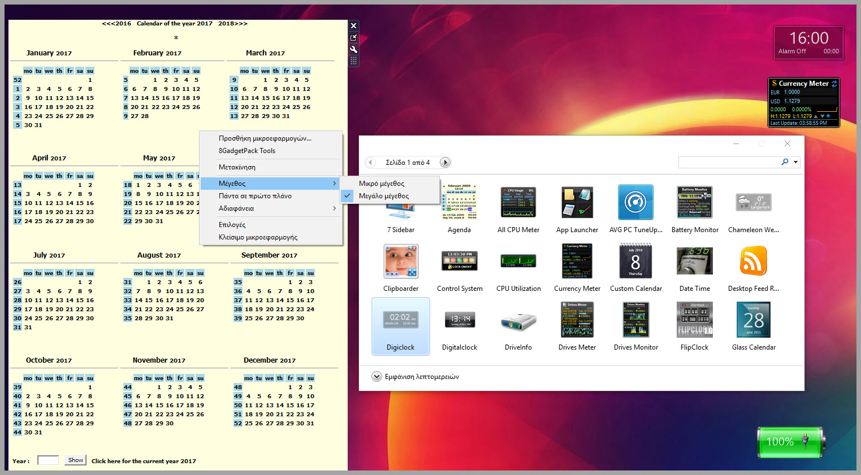Viewport: 861px width, 475px height.
Task: Click the Show button for the year
Action: point(75,459)
